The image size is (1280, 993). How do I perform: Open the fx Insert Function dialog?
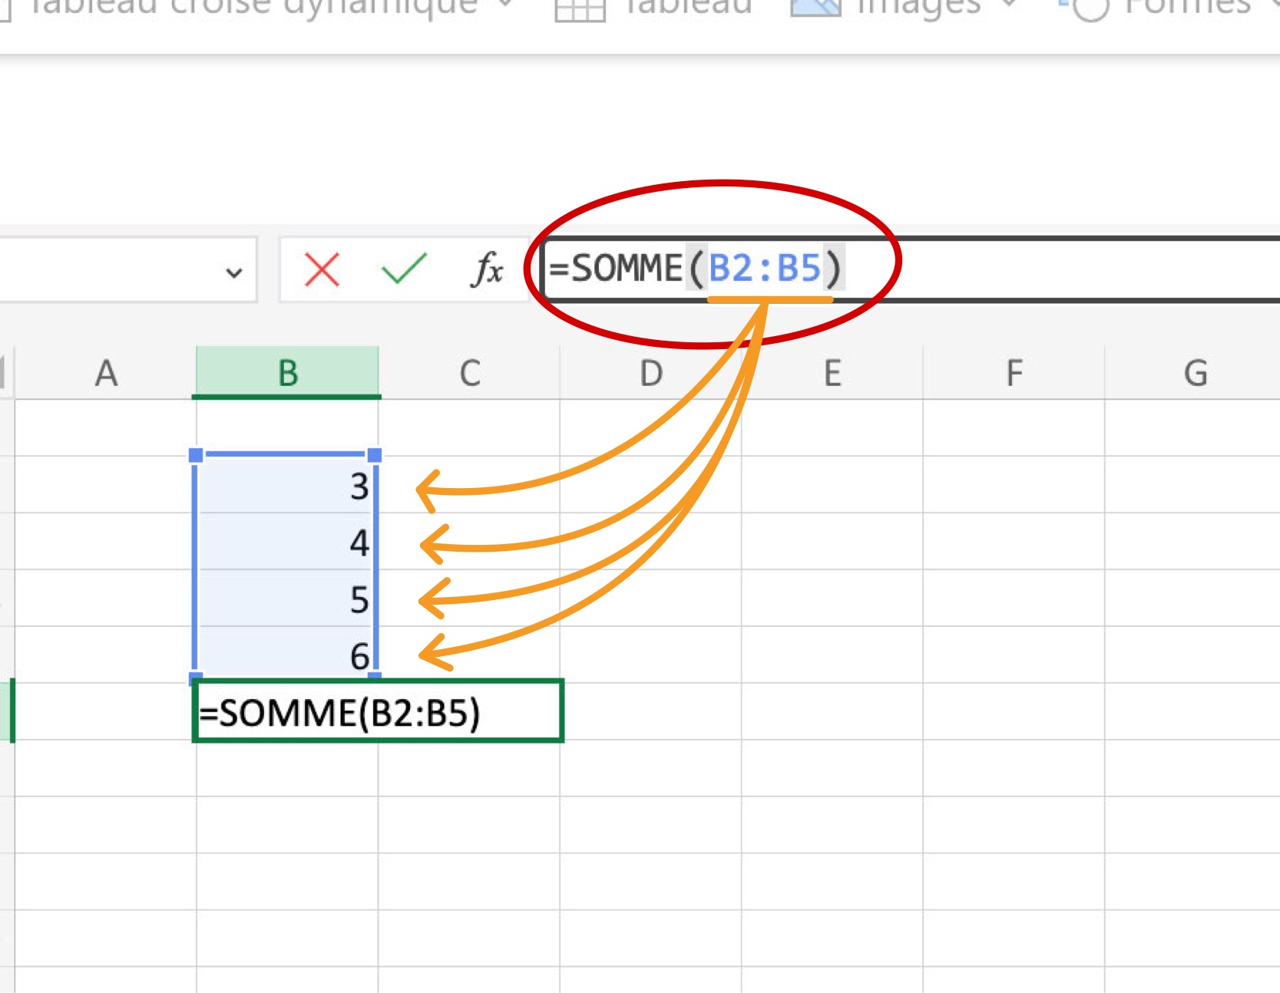tap(487, 269)
